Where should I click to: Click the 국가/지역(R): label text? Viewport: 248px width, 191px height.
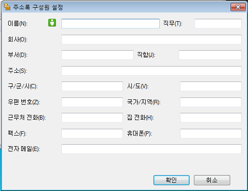click(144, 102)
